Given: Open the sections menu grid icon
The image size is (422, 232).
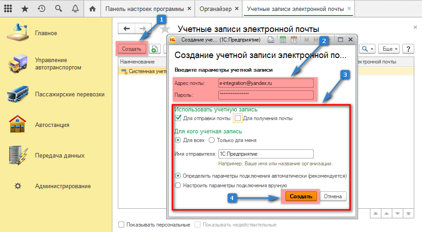Looking at the screenshot, I should tap(8, 8).
